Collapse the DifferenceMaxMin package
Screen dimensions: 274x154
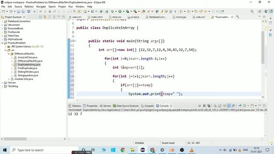coord(9,54)
